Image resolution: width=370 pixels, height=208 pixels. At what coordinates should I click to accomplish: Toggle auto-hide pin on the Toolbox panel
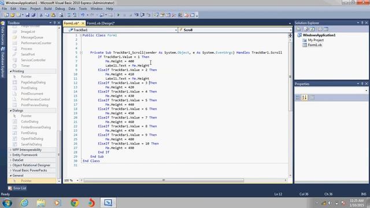[x=54, y=23]
